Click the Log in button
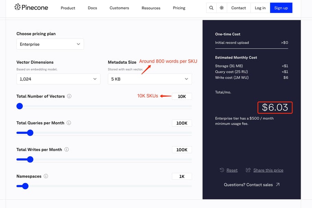Viewport: 312px width, 208px height. [x=260, y=8]
